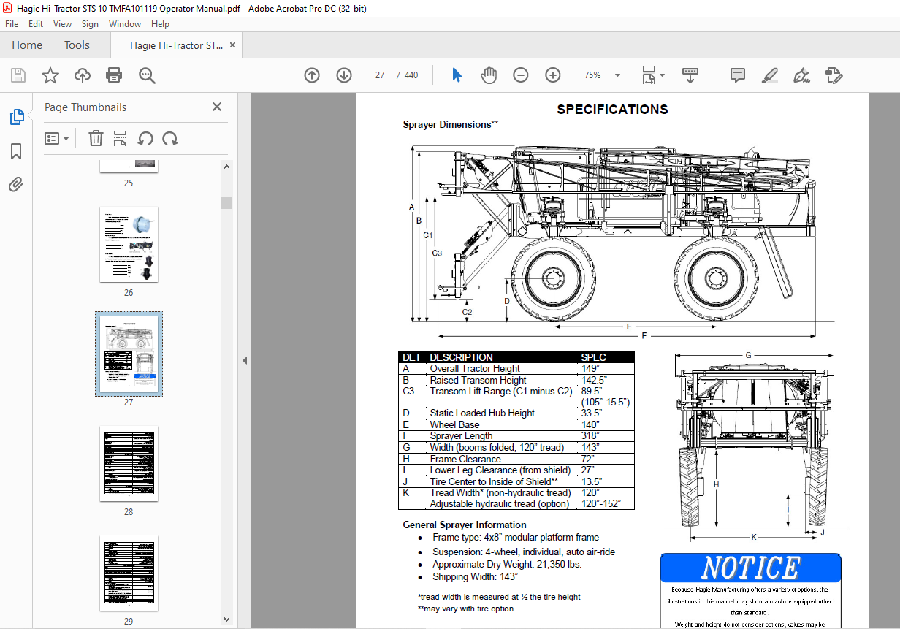Image resolution: width=900 pixels, height=629 pixels.
Task: Open the Help menu
Action: (x=160, y=24)
